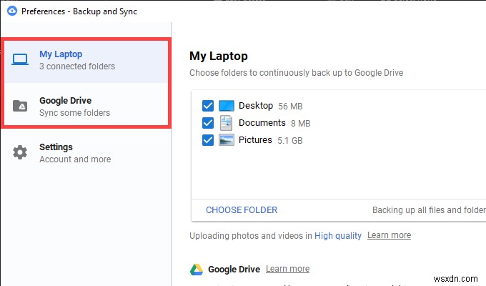Uncheck the Pictures folder checkbox
This screenshot has height=286, width=486.
click(208, 140)
